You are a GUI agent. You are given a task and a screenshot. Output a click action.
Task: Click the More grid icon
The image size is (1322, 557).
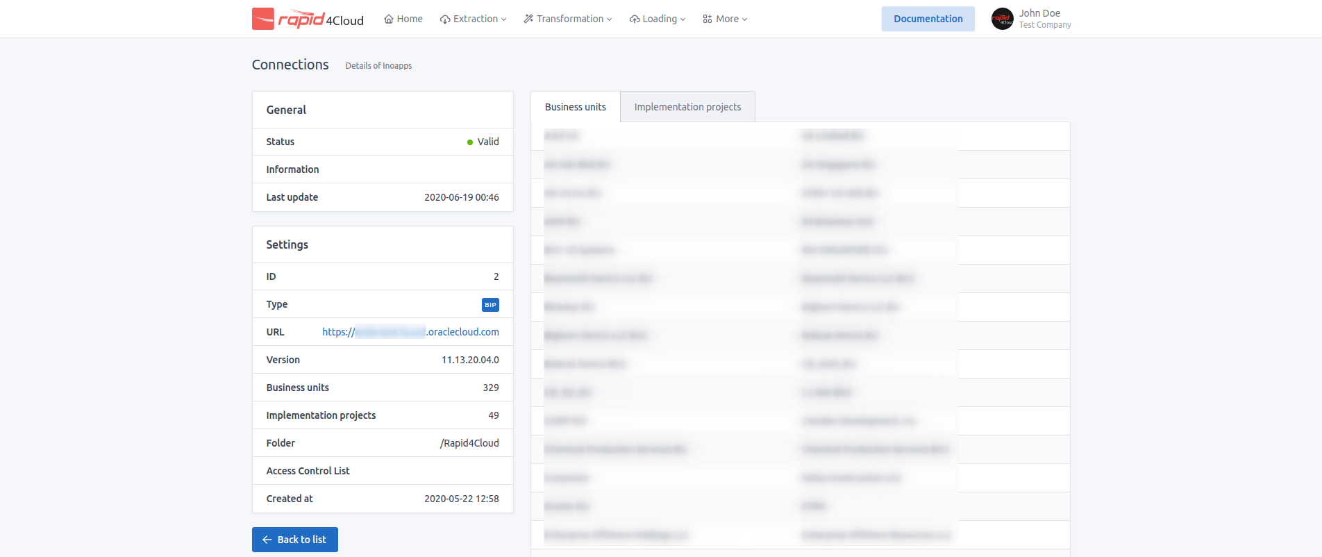click(x=708, y=19)
